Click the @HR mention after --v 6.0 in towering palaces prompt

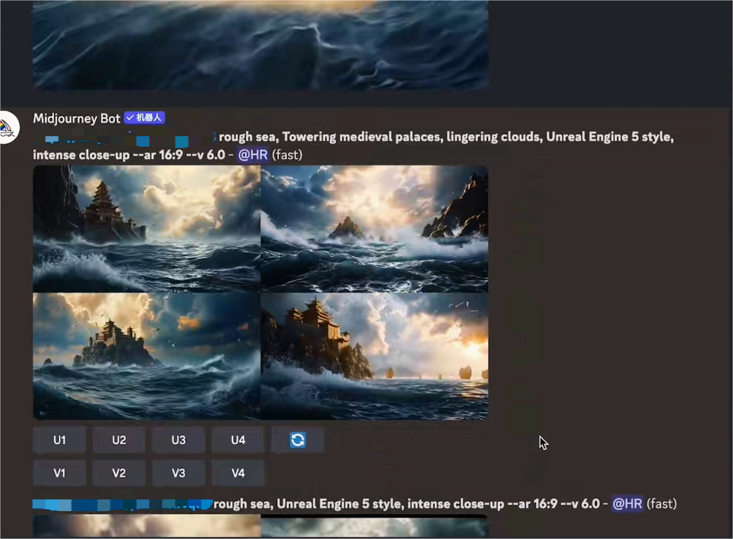253,155
